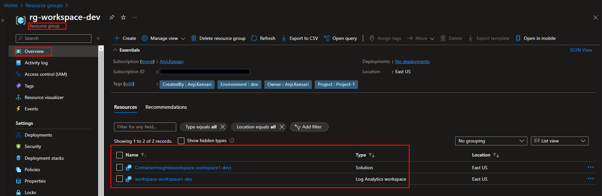Open the more options ellipsis beside the title
Image resolution: width=602 pixels, height=196 pixels.
tap(135, 17)
